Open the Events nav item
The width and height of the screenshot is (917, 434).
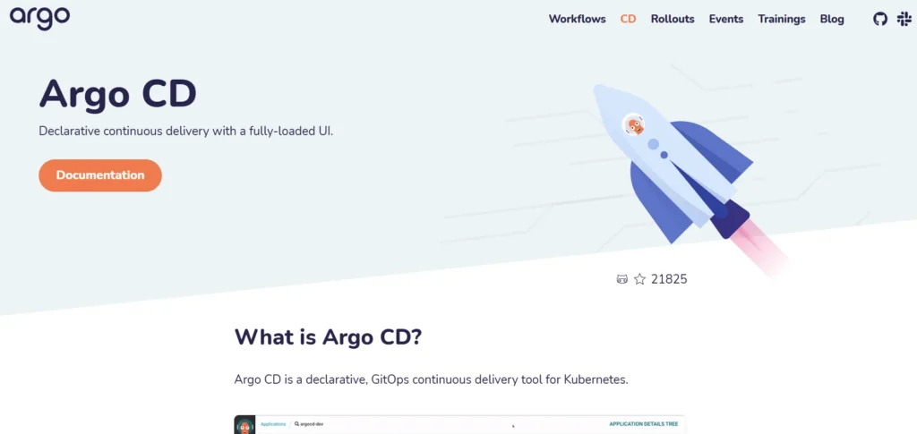[x=726, y=20]
